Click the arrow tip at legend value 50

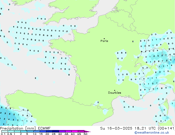tap(87, 131)
